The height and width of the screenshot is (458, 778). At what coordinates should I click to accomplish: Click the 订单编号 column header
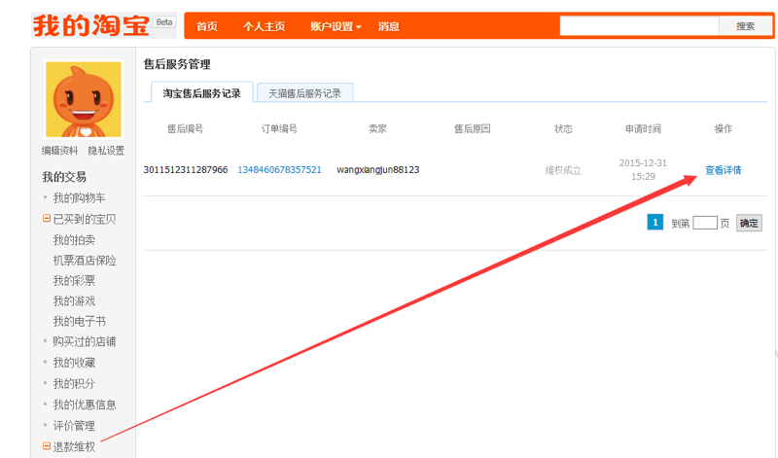tap(279, 128)
